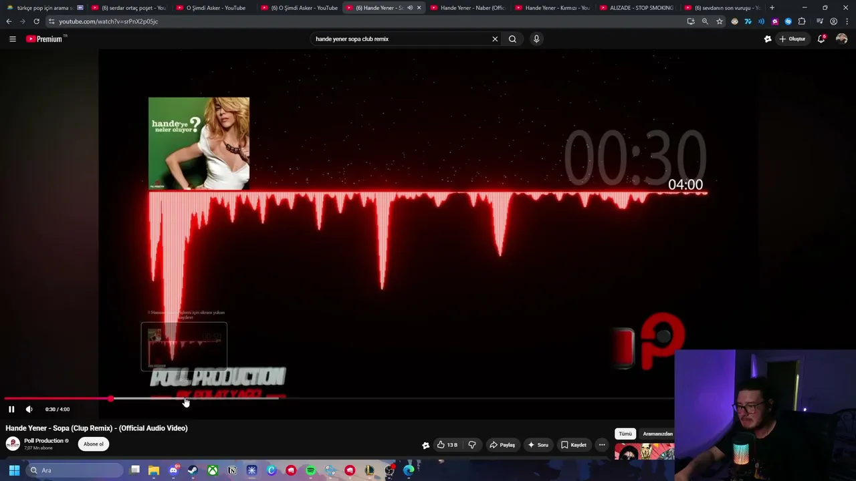
Task: Click the end-screen video card thumbnail
Action: click(x=184, y=346)
